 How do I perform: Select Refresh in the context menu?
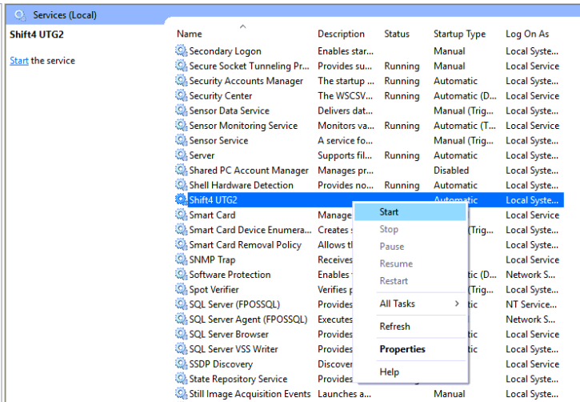coord(394,327)
